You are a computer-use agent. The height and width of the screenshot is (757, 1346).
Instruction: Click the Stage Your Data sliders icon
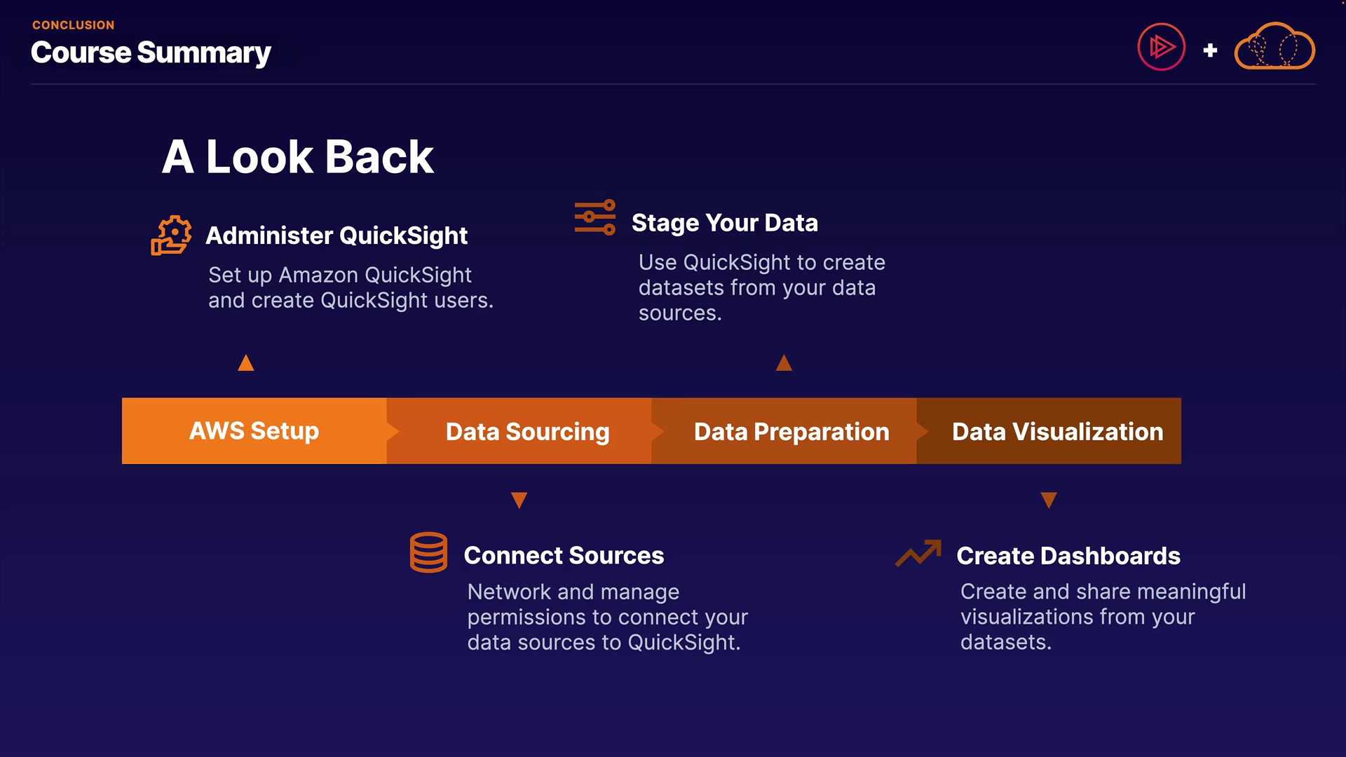tap(595, 217)
